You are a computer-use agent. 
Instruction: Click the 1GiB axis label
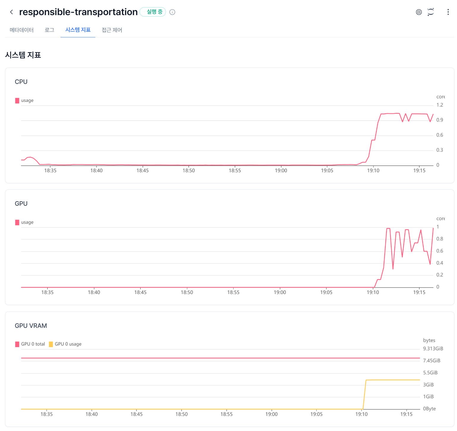(429, 397)
